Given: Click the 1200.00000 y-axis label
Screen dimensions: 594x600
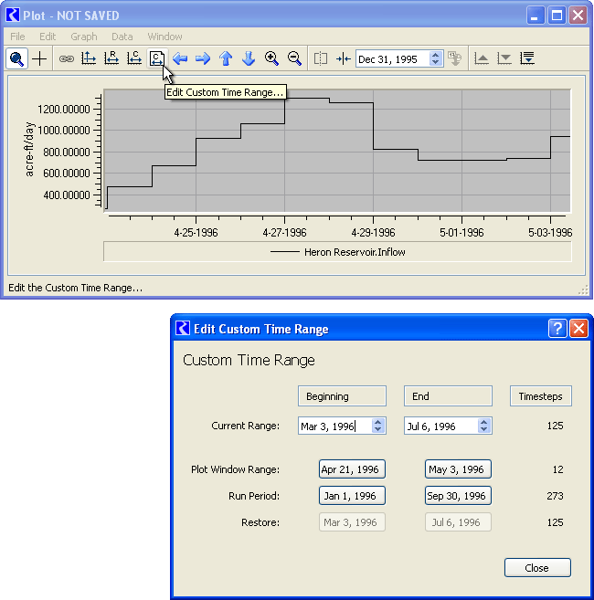Looking at the screenshot, I should click(x=64, y=110).
